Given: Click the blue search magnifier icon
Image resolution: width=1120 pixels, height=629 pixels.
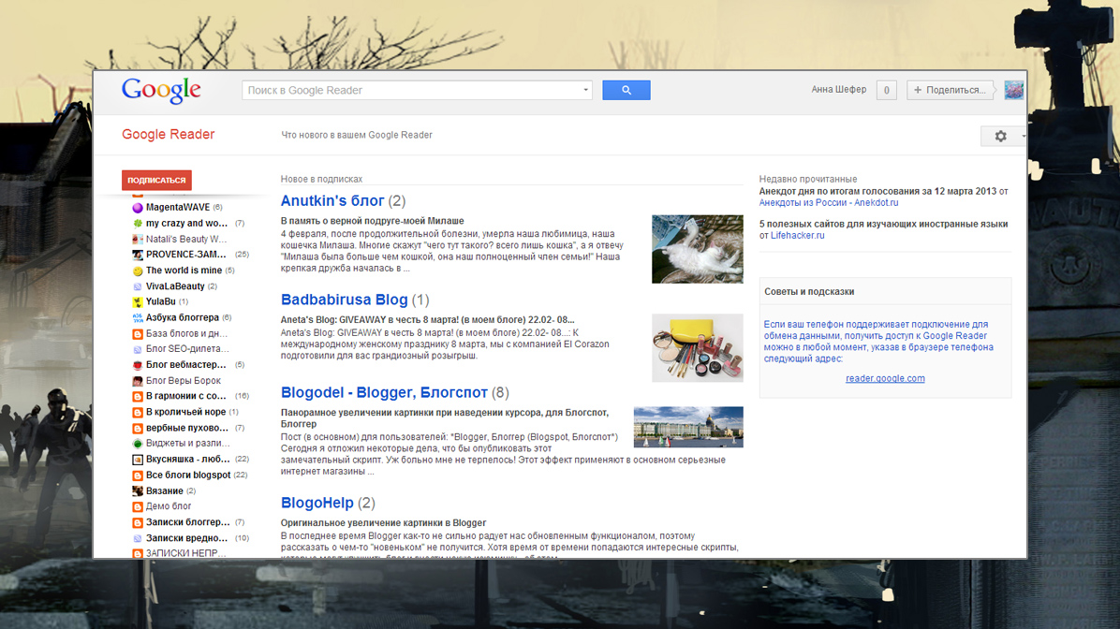Looking at the screenshot, I should coord(626,90).
